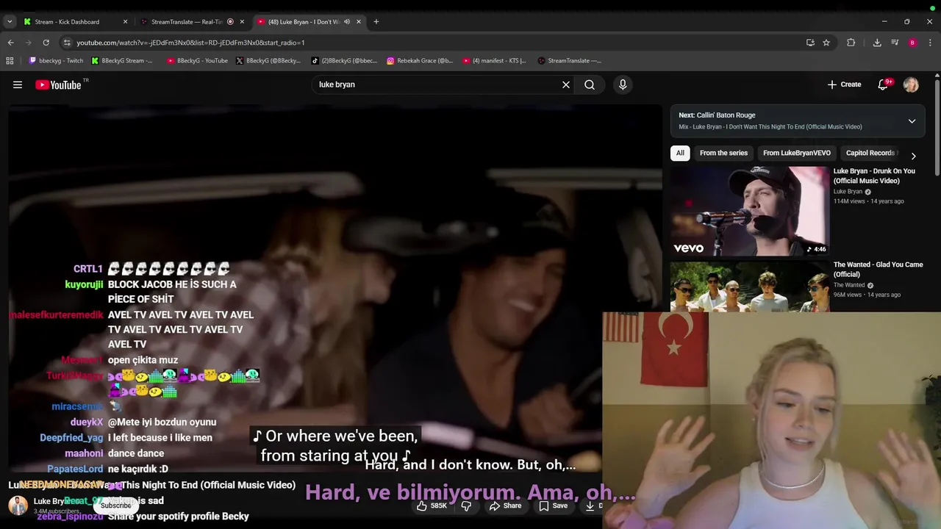The image size is (941, 529).
Task: Go back in browser history
Action: [10, 43]
